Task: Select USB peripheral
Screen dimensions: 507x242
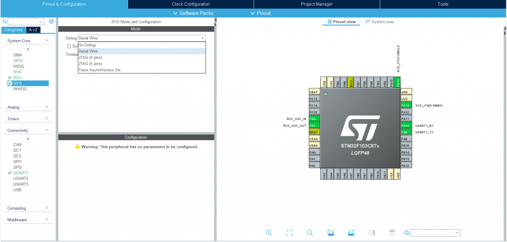Action: tap(17, 190)
